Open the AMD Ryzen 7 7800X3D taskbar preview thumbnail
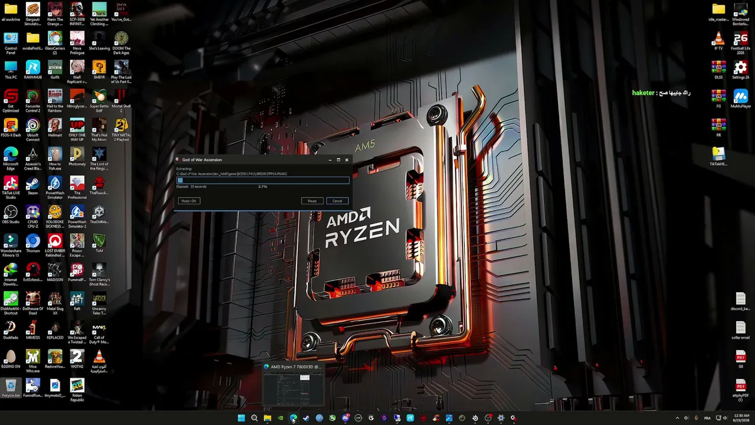This screenshot has height=425, width=755. pos(293,385)
